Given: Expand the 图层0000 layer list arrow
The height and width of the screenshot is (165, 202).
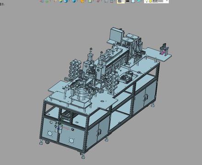Looking at the screenshot, I should click(167, 1).
